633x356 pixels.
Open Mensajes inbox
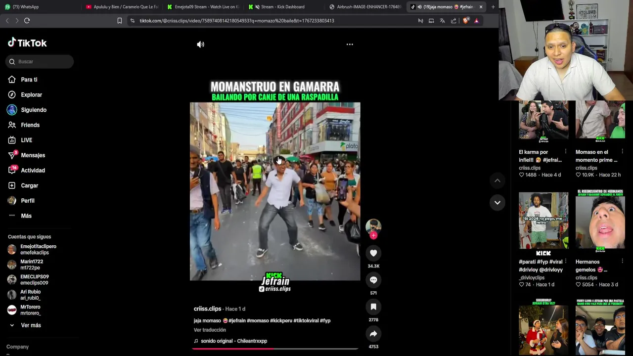[x=33, y=155]
